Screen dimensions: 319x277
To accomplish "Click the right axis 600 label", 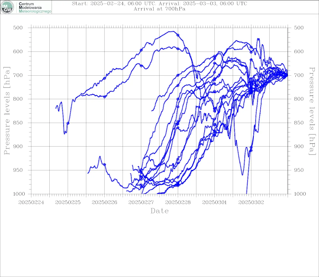I will [x=299, y=52].
